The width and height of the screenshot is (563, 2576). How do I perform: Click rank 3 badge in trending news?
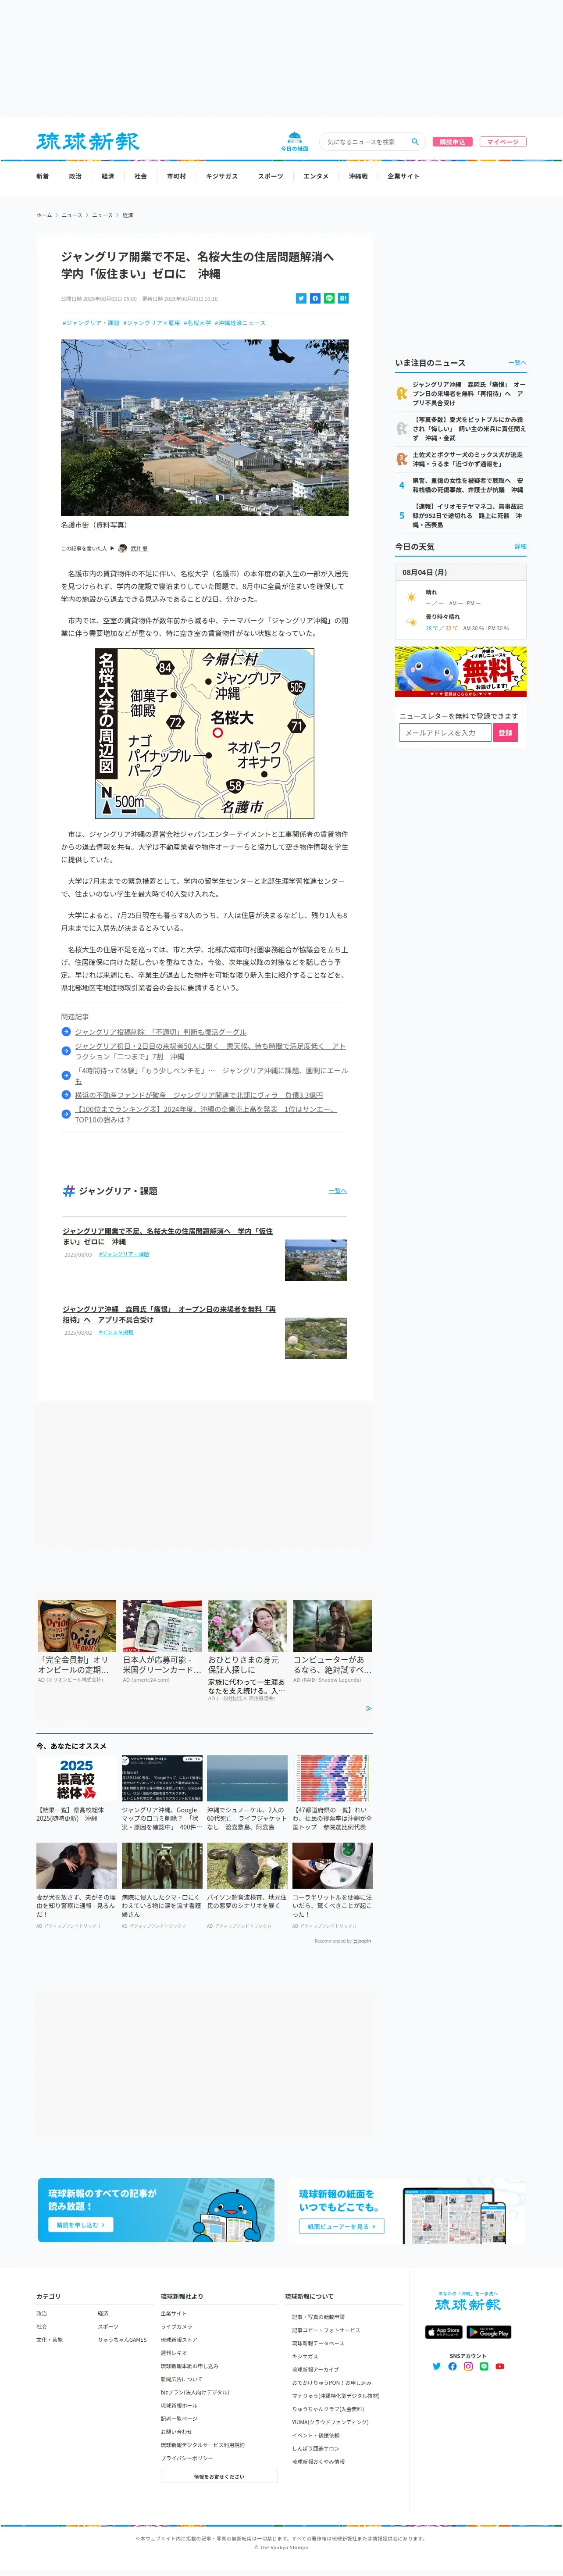click(x=402, y=459)
